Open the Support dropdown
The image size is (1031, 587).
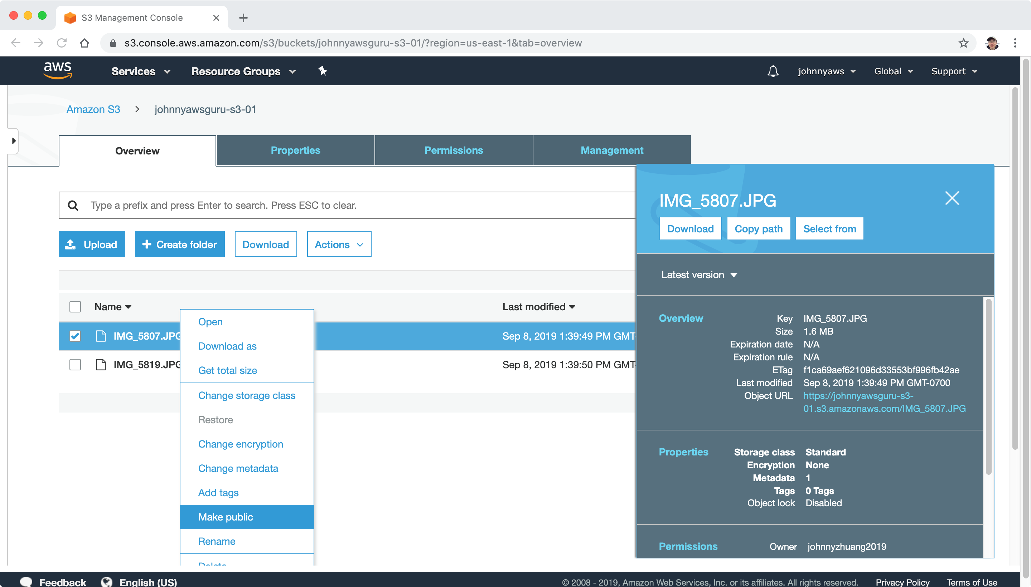(954, 71)
